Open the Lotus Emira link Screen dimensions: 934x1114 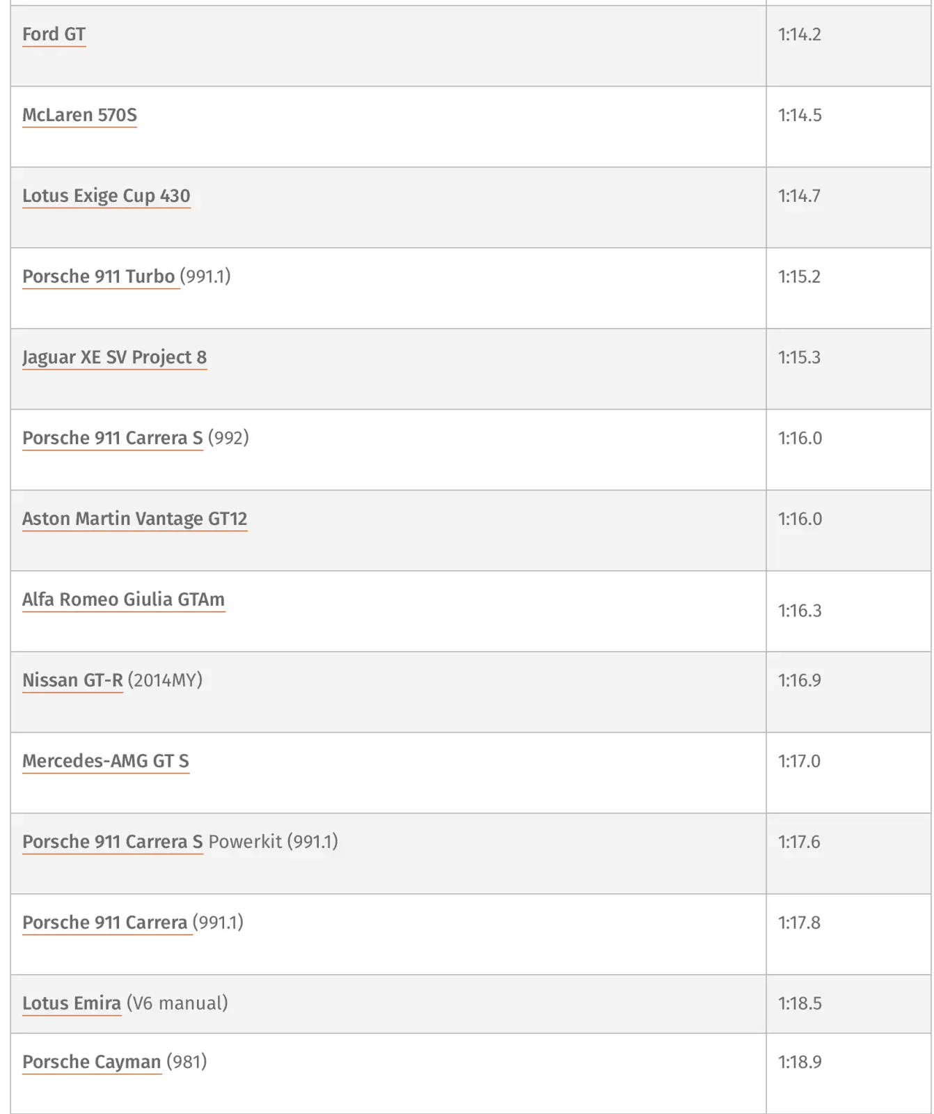[72, 1004]
